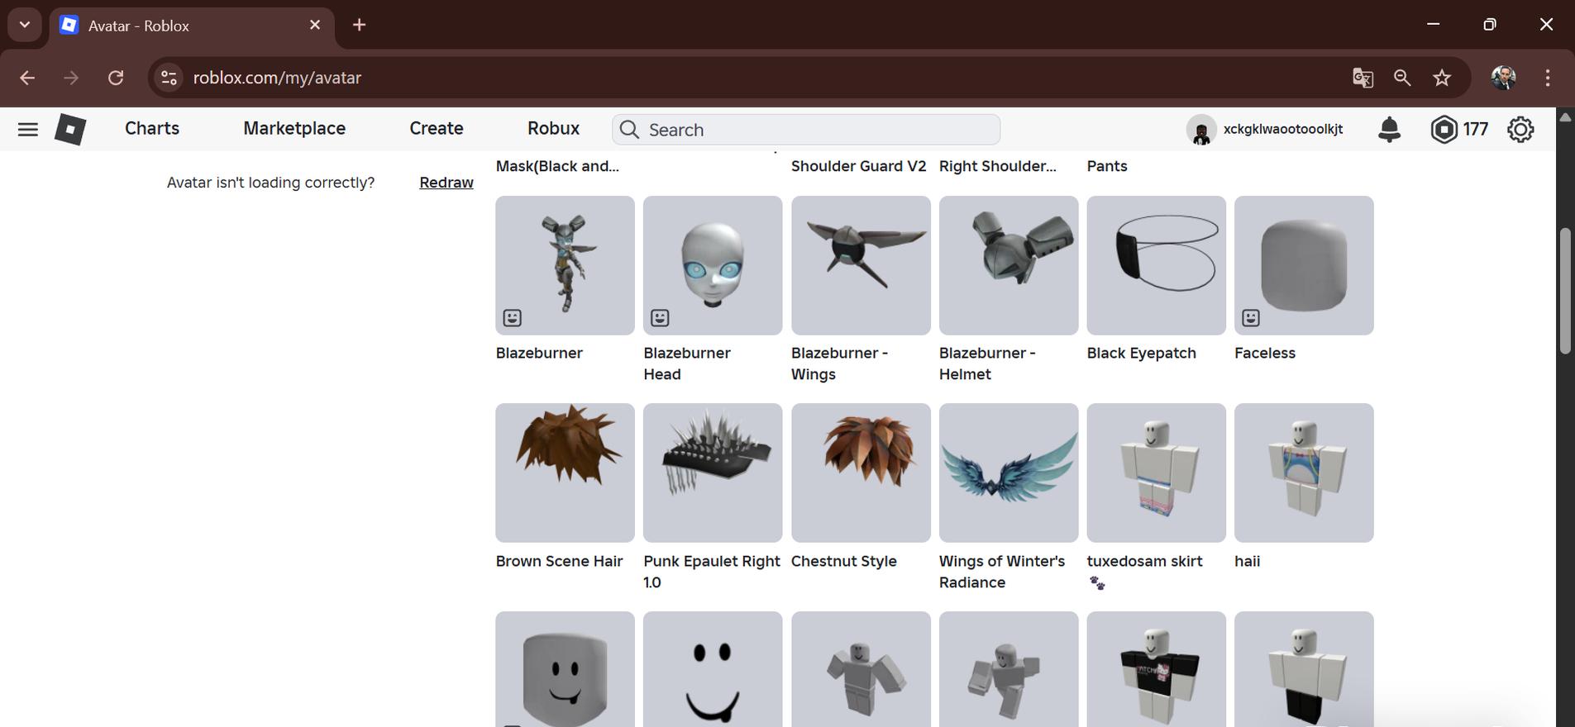Open Chrome's three-dot menu
Viewport: 1575px width, 727px height.
[1547, 78]
